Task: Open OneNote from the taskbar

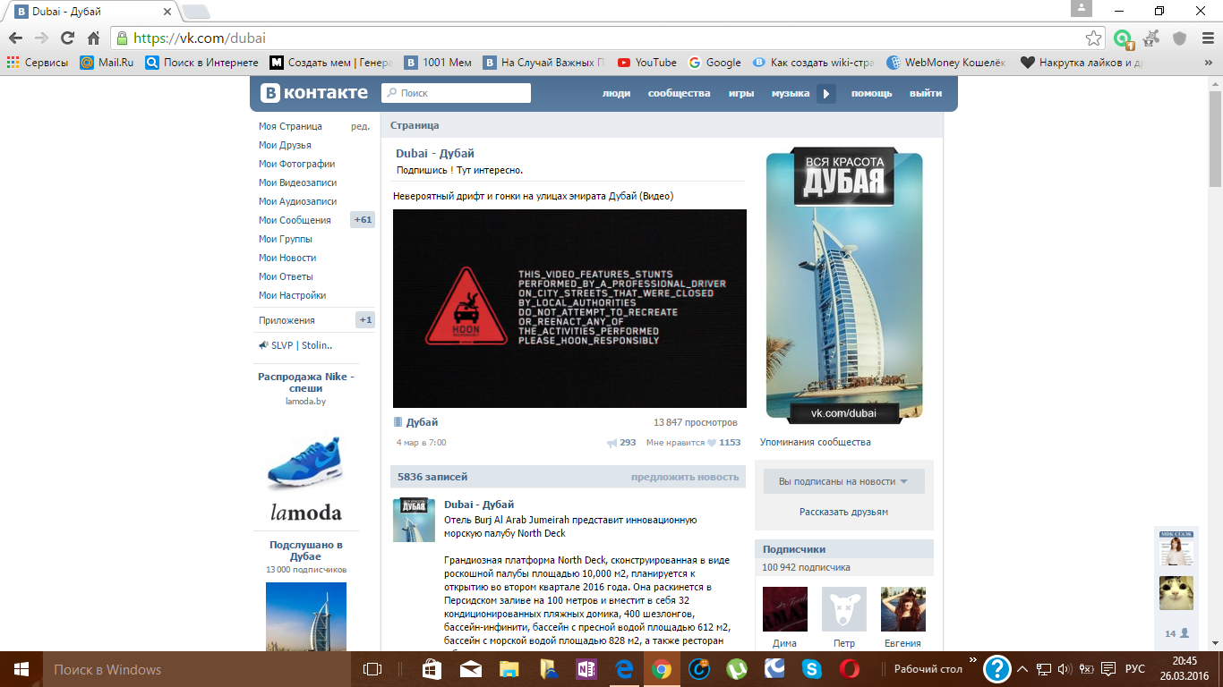Action: (x=586, y=669)
